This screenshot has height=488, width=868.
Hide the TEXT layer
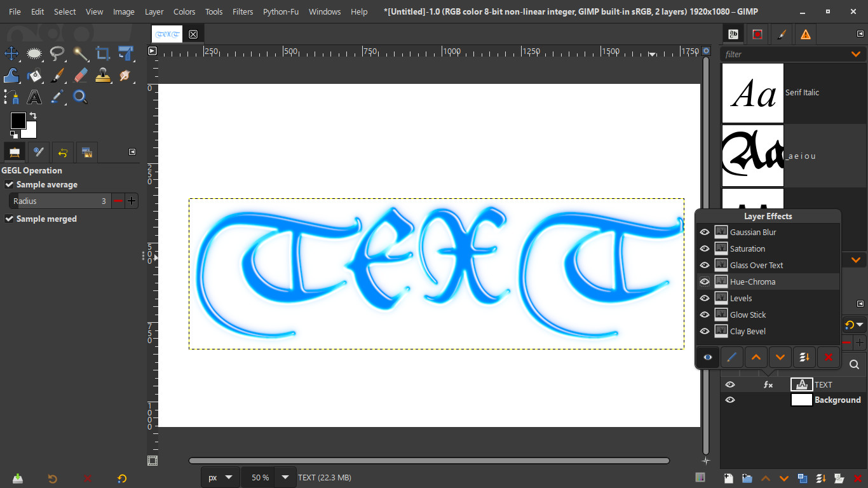click(x=730, y=384)
